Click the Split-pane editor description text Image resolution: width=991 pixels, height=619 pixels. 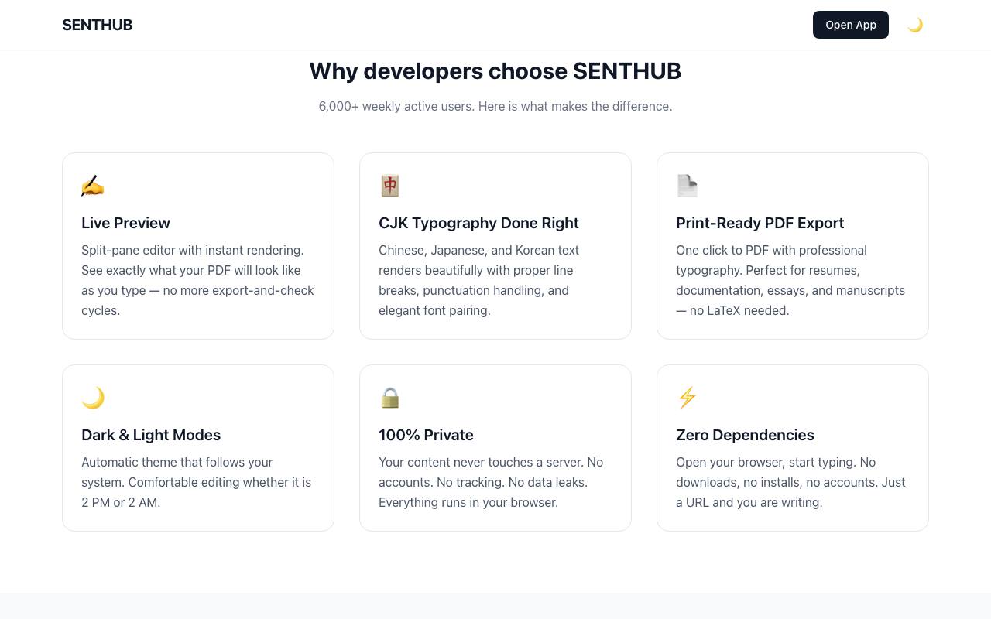point(198,280)
